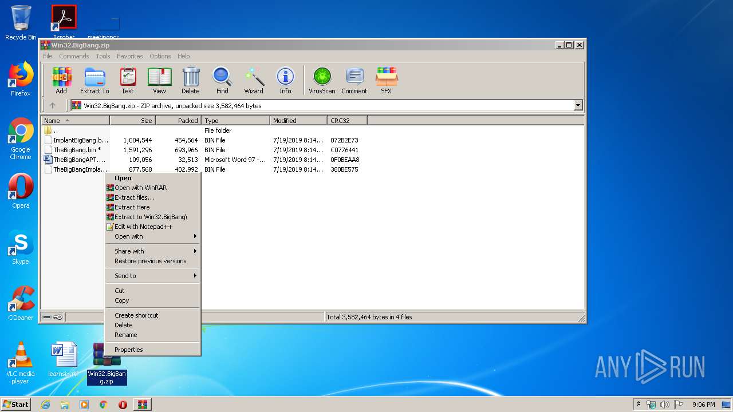Show archive Info
The width and height of the screenshot is (733, 412).
pos(285,81)
